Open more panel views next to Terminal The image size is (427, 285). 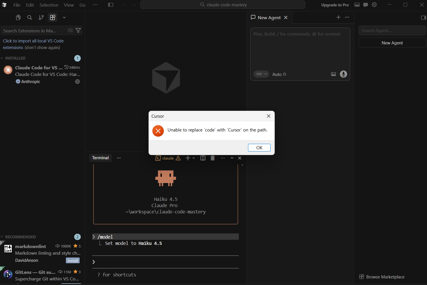[119, 158]
